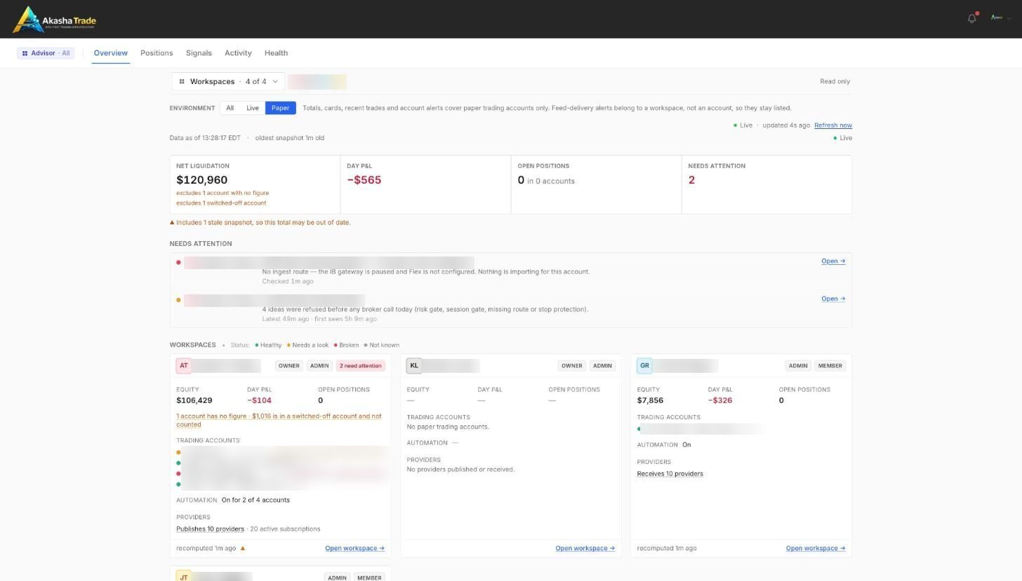
Task: Open the ingest route alert via Open link
Action: tap(833, 261)
